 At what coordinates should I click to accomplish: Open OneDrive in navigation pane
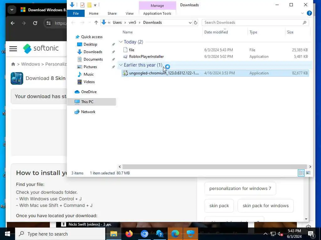pos(89,92)
